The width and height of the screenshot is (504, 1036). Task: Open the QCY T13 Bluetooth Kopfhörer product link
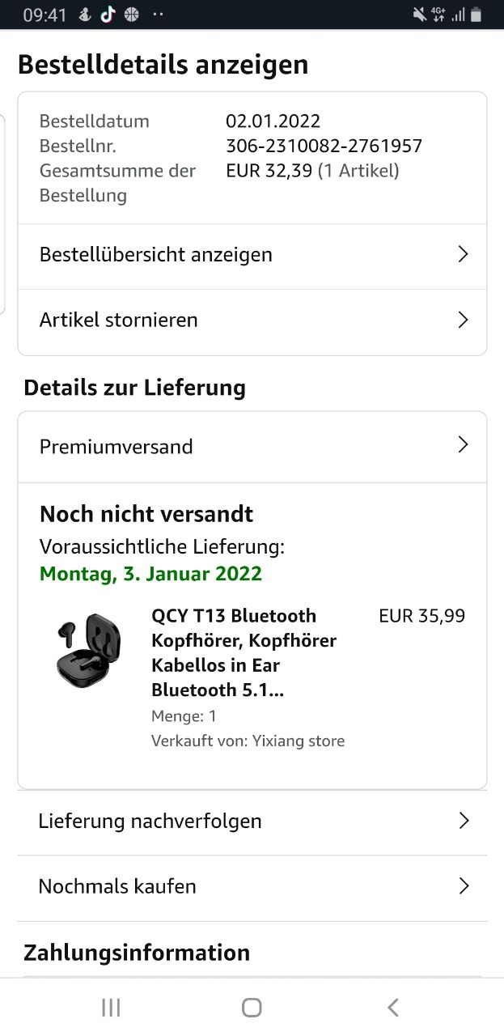[x=244, y=652]
